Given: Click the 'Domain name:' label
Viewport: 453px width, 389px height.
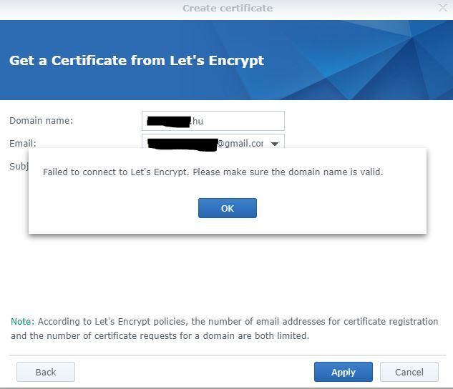Looking at the screenshot, I should point(42,120).
